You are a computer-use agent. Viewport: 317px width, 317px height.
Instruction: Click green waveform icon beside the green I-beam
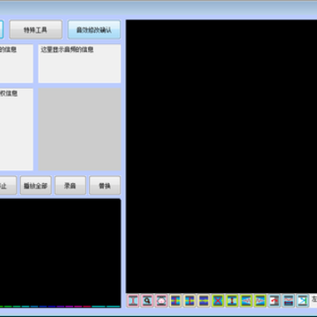coord(246,301)
